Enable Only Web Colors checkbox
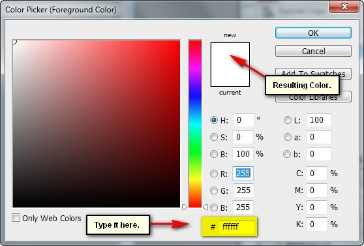This screenshot has height=246, width=364. [16, 218]
